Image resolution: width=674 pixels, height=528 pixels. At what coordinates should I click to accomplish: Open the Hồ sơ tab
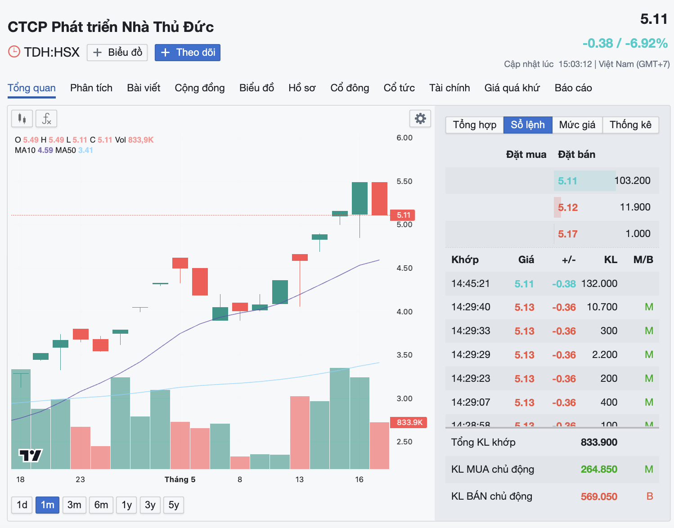click(302, 88)
